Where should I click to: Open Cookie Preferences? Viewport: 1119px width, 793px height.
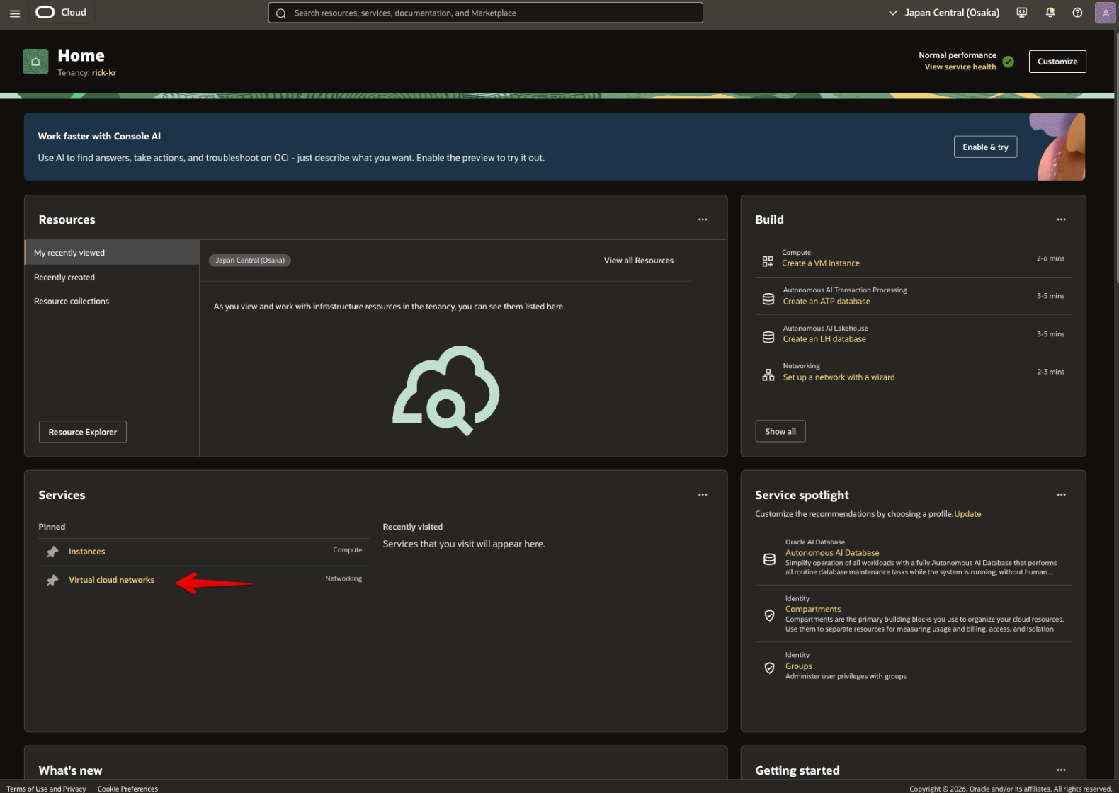click(x=127, y=789)
